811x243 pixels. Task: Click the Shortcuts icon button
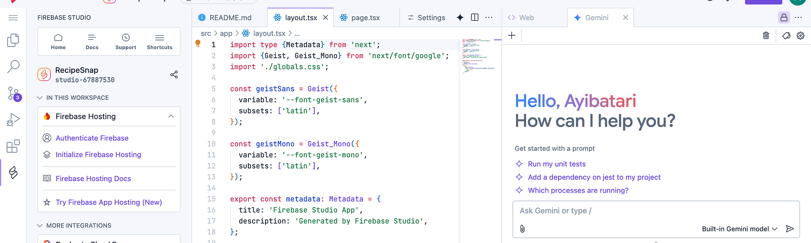[160, 42]
